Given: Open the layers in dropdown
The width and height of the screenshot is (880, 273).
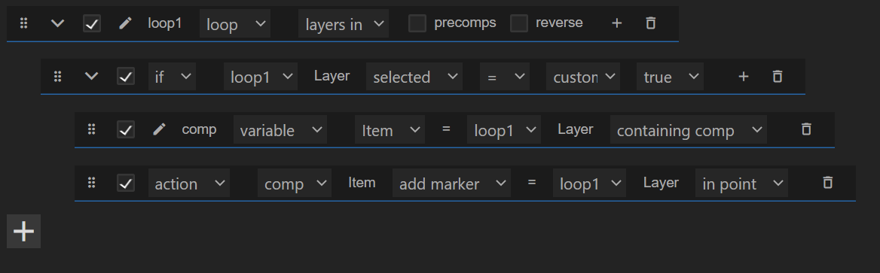Looking at the screenshot, I should (343, 23).
